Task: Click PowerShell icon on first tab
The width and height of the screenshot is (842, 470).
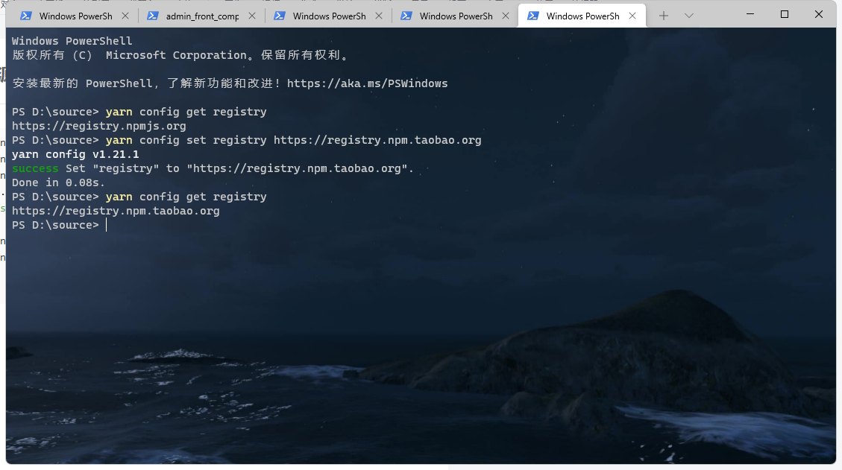Action: pyautogui.click(x=26, y=16)
